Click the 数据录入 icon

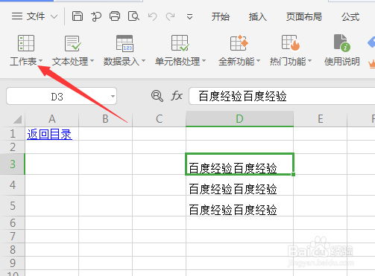pyautogui.click(x=125, y=43)
